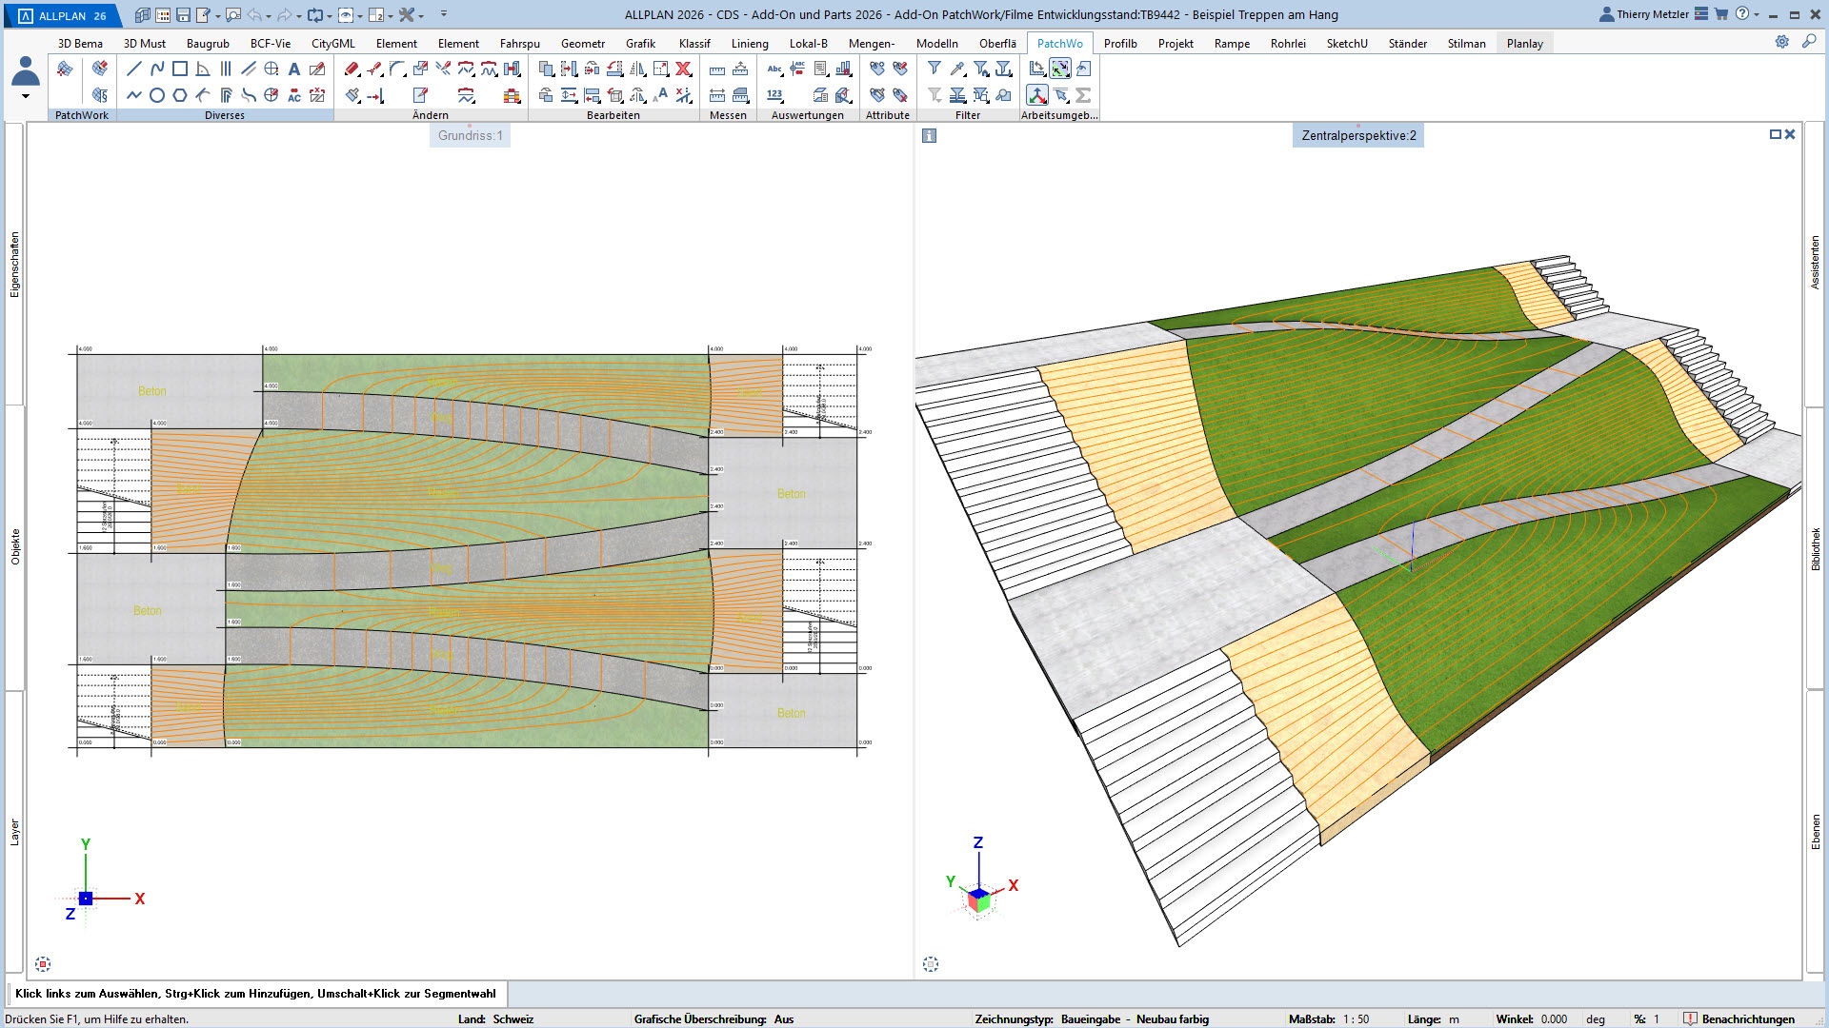Click the funnel filter icon
Screen dimensions: 1829x1028
(x=935, y=69)
